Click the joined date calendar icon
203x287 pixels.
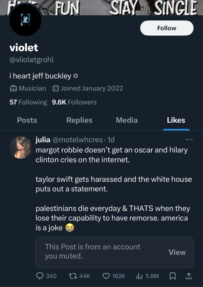coord(55,88)
